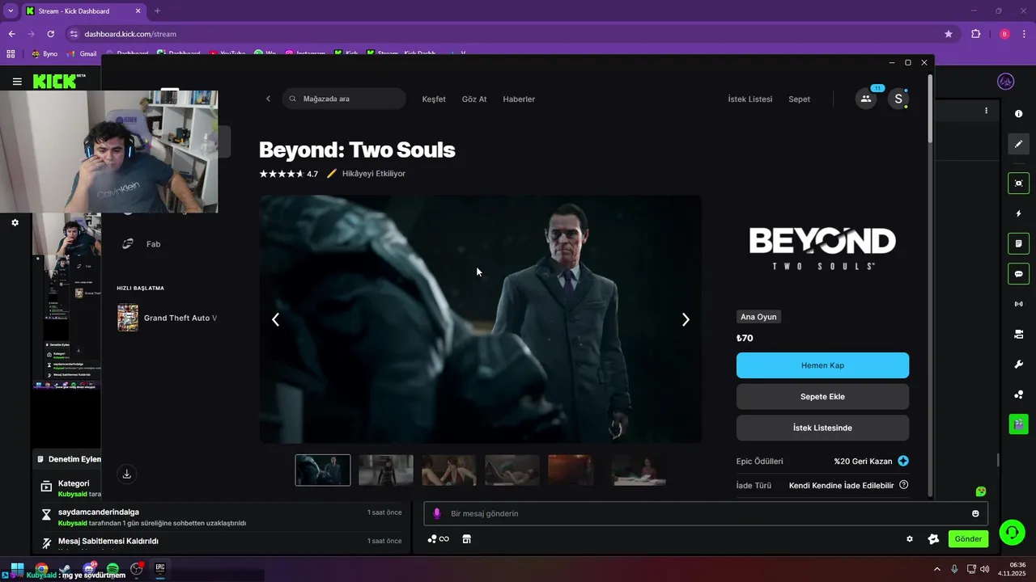Toggle the Kick stream preview panel icon
Image resolution: width=1036 pixels, height=582 pixels.
[x=1018, y=183]
